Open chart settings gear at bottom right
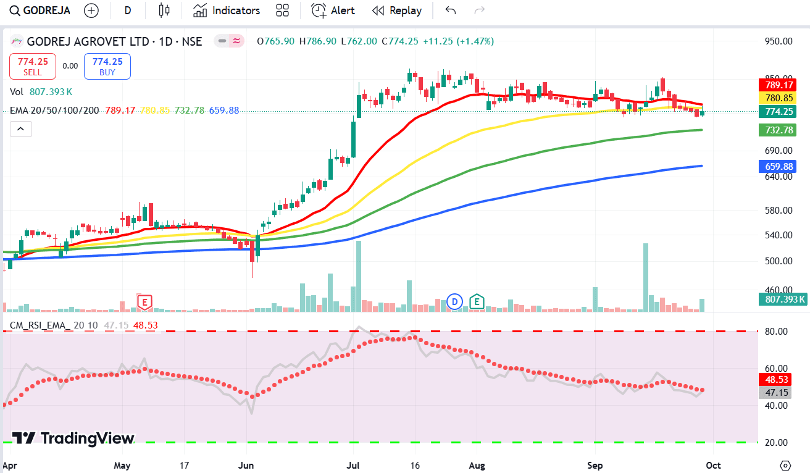The image size is (810, 473). click(x=785, y=464)
